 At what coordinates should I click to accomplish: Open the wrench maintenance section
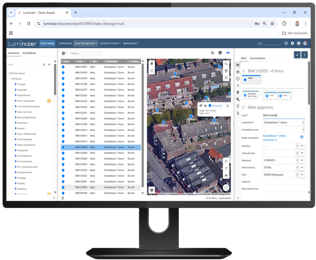[x=238, y=99]
